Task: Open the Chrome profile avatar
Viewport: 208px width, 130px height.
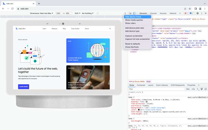Action: click(x=200, y=9)
